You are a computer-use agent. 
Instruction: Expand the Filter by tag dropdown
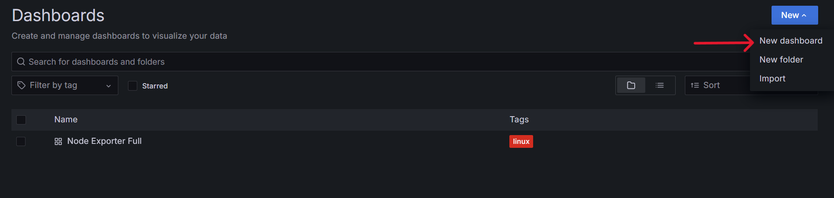click(x=65, y=85)
